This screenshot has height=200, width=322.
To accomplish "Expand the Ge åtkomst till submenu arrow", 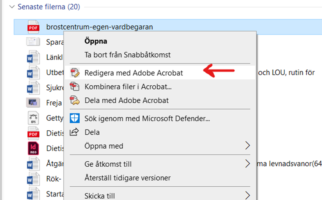I will [247, 164].
